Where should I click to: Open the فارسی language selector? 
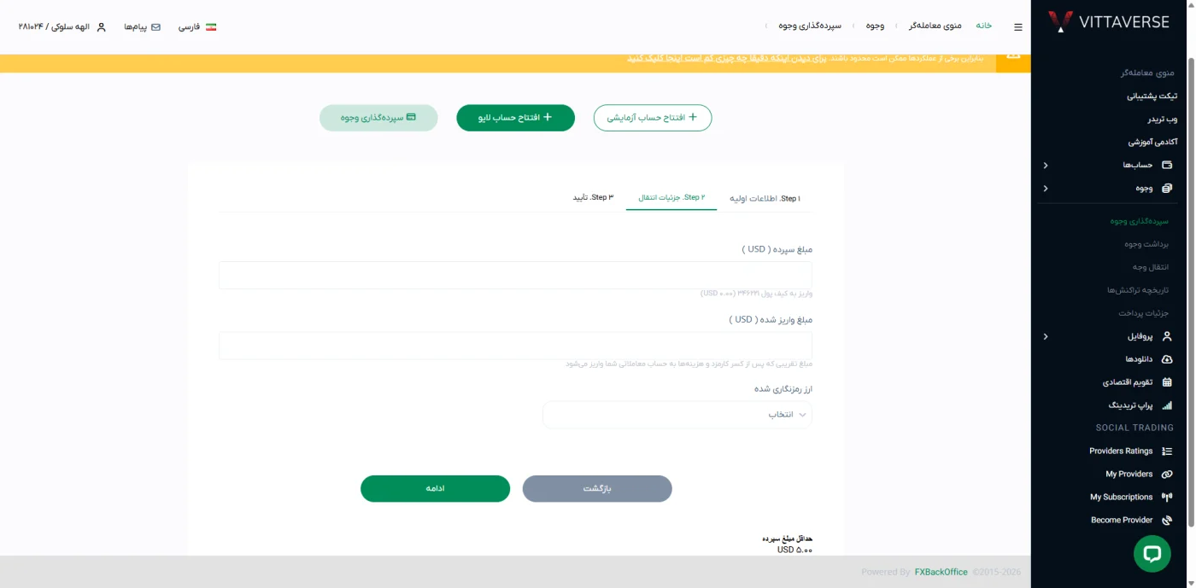(x=197, y=27)
